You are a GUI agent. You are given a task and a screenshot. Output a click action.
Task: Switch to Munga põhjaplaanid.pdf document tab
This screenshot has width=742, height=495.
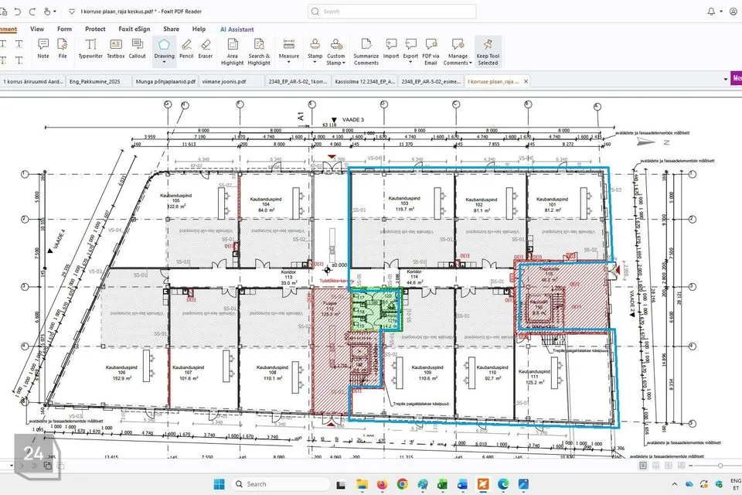[163, 80]
